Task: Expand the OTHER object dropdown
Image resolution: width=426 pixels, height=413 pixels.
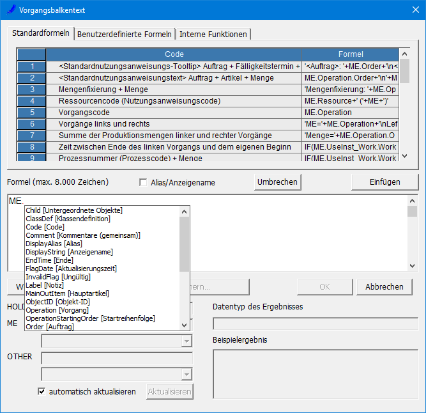Action: point(186,375)
